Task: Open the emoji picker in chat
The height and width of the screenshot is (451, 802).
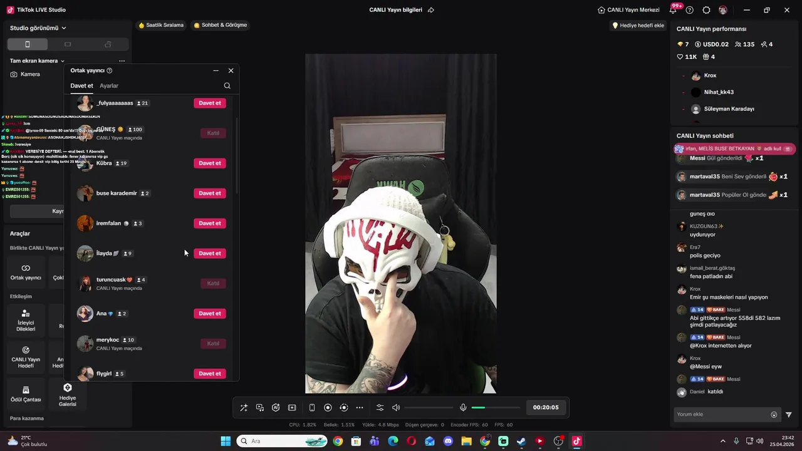Action: click(774, 415)
